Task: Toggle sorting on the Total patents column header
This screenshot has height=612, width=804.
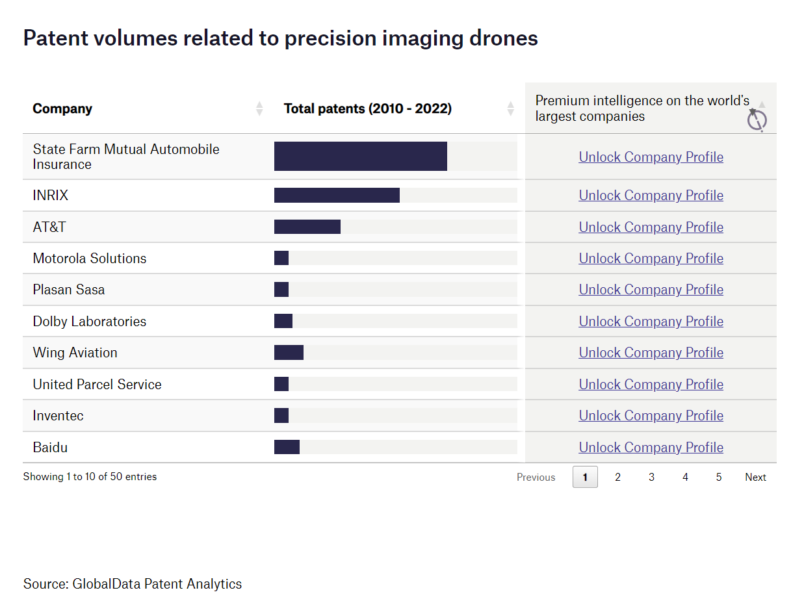Action: point(368,108)
